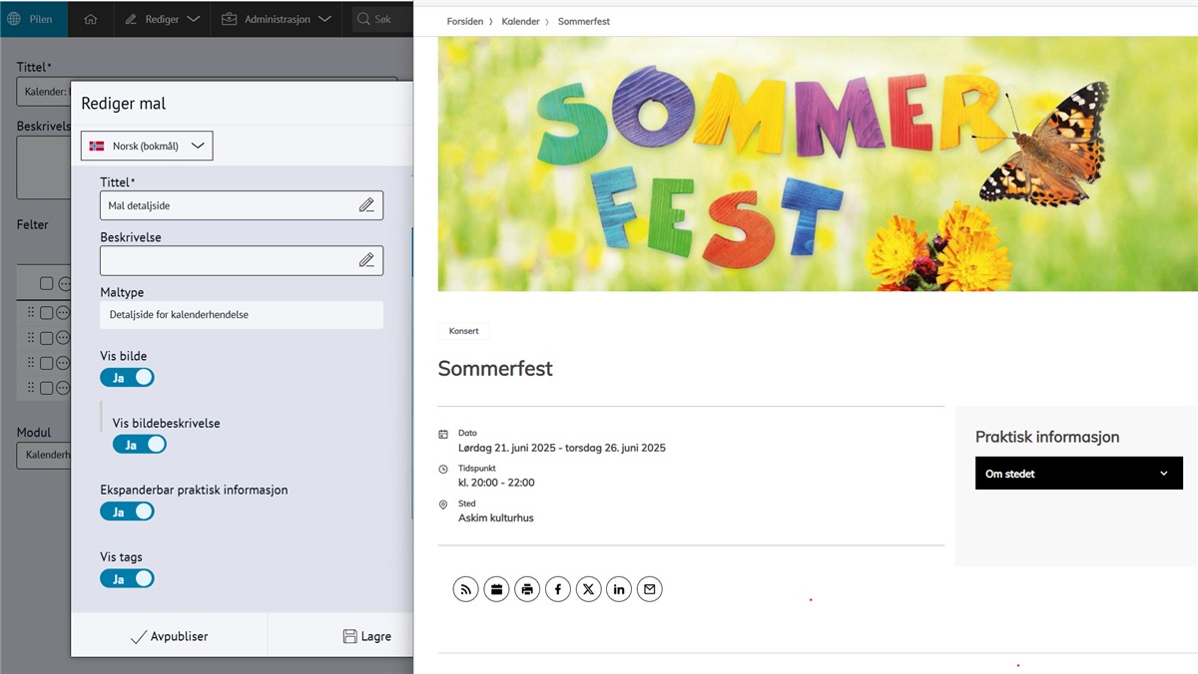Go to home icon in top bar
1198x674 pixels.
point(91,19)
